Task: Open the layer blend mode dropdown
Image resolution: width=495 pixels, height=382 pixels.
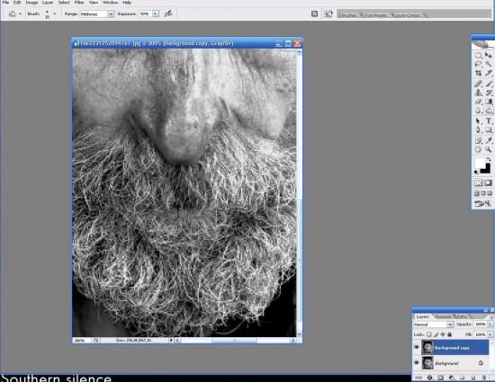Action: tap(434, 324)
